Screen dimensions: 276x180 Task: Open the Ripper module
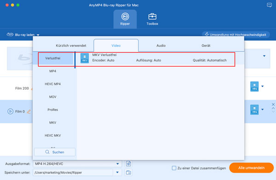coord(125,19)
